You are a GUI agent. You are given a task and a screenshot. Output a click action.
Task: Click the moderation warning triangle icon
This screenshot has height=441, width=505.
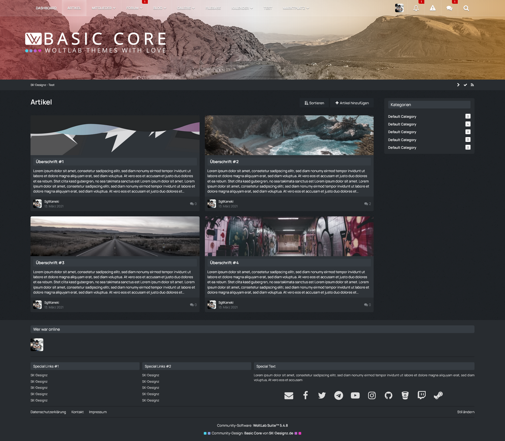[x=433, y=8]
